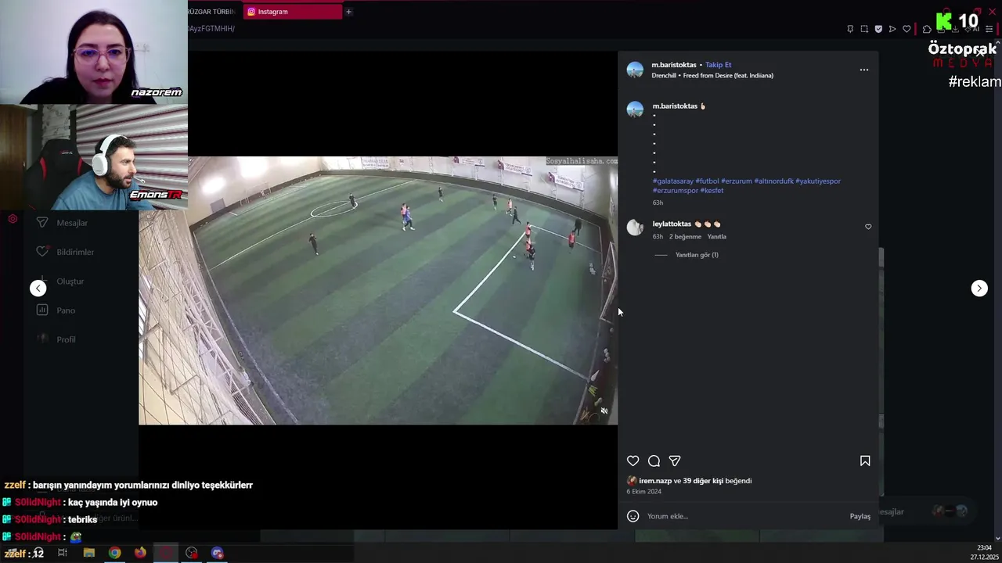
Task: Expand replies with Yanıtları gör (1)
Action: (697, 255)
